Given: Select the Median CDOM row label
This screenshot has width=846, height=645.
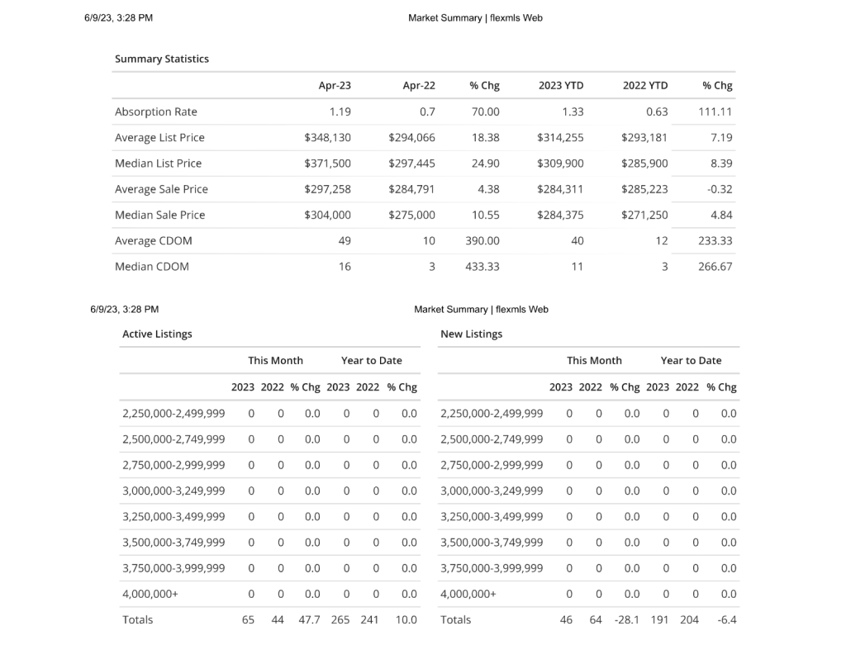Looking at the screenshot, I should click(x=152, y=267).
